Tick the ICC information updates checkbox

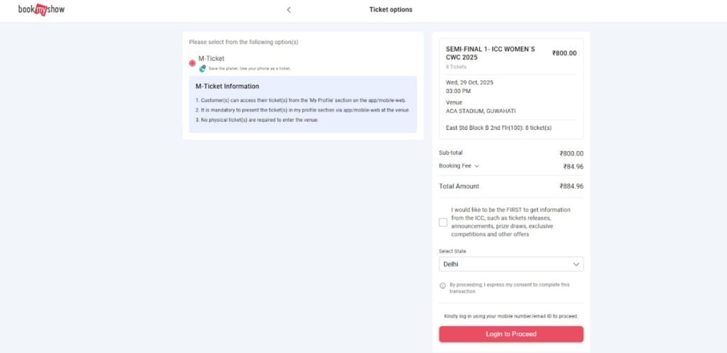tap(443, 222)
